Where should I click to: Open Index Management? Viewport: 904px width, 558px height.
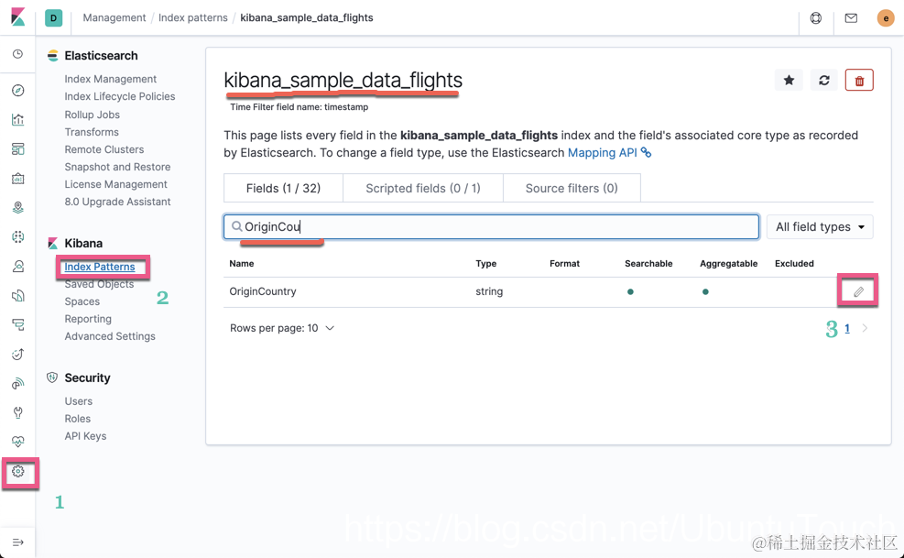110,79
